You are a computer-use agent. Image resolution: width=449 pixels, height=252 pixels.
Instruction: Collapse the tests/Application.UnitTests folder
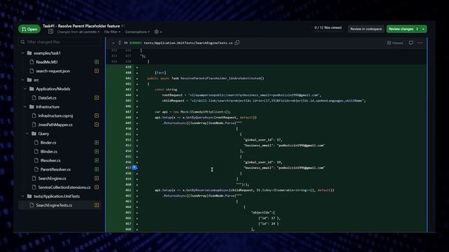pos(23,196)
